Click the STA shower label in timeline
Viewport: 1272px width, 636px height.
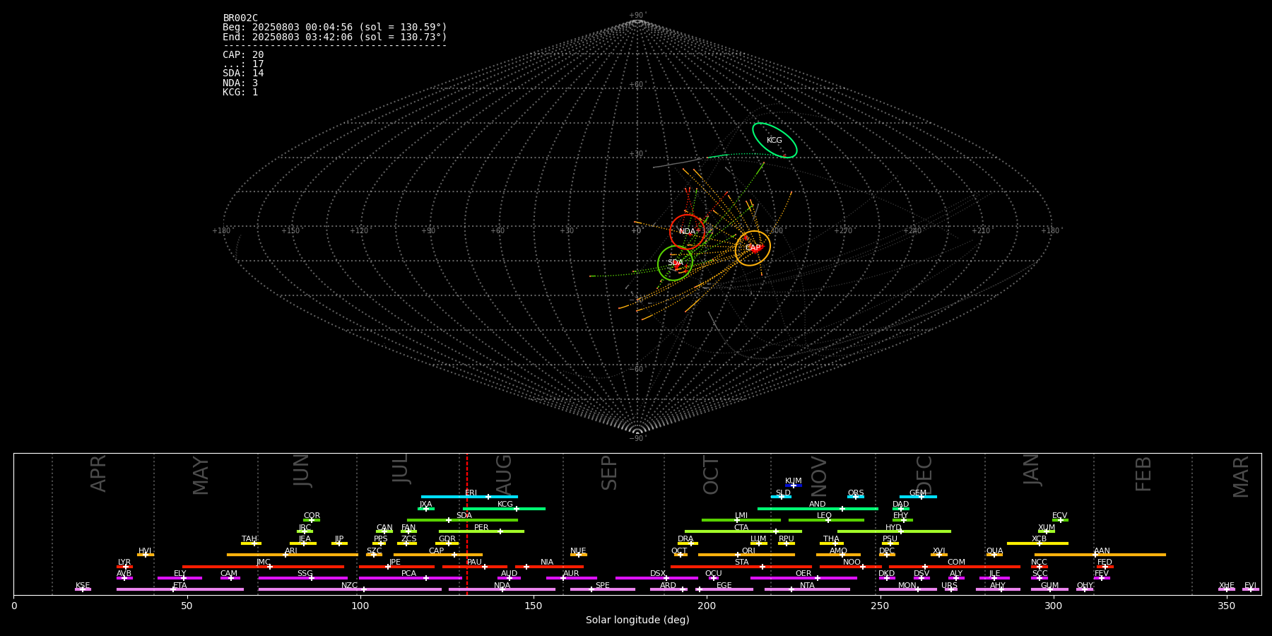coord(742,563)
